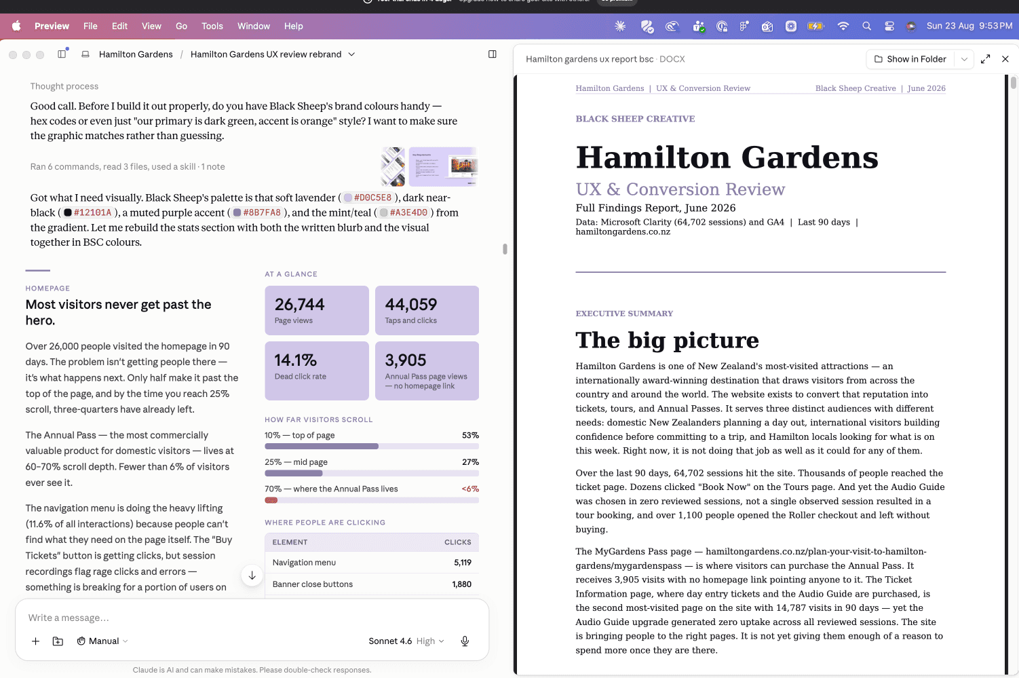Click the scroll-to-bottom arrow button

[252, 576]
